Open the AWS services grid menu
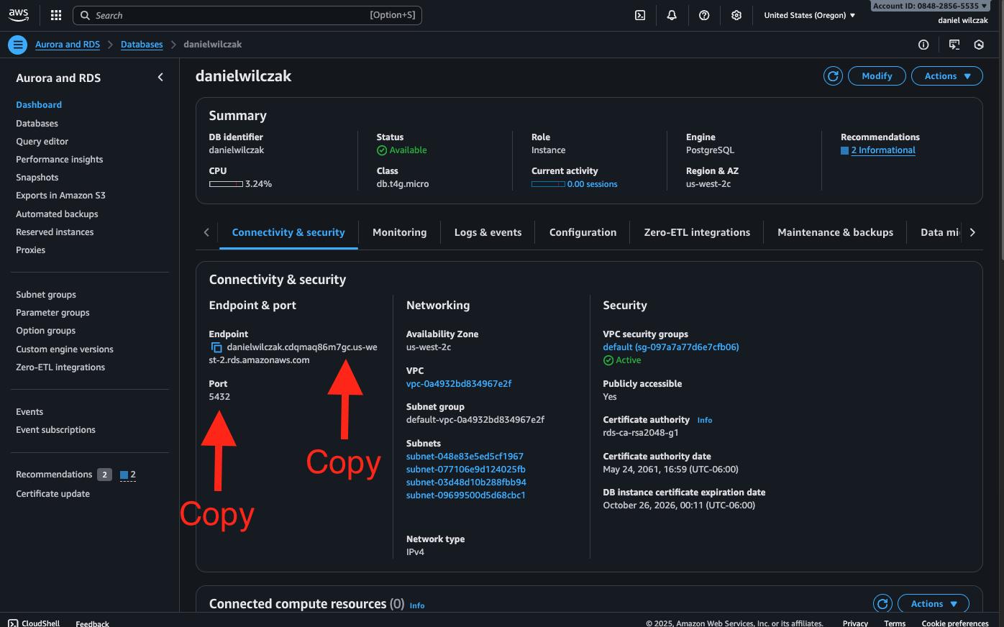This screenshot has height=627, width=1004. click(56, 15)
